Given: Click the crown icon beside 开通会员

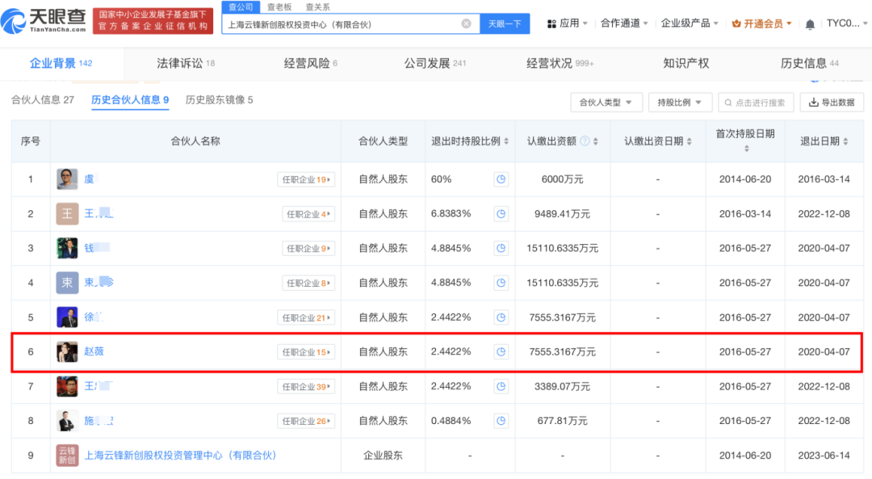Looking at the screenshot, I should pyautogui.click(x=736, y=24).
